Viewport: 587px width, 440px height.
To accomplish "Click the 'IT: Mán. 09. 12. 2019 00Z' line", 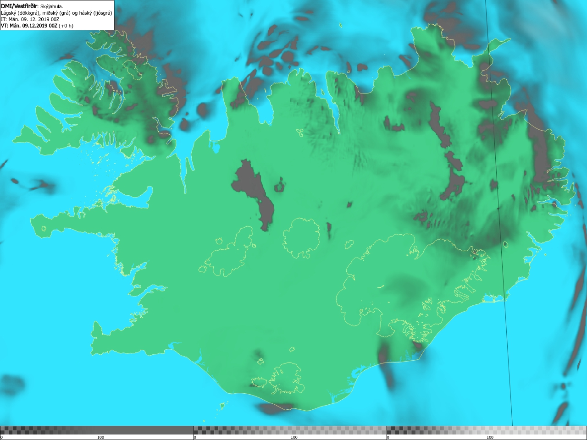I will click(x=30, y=19).
